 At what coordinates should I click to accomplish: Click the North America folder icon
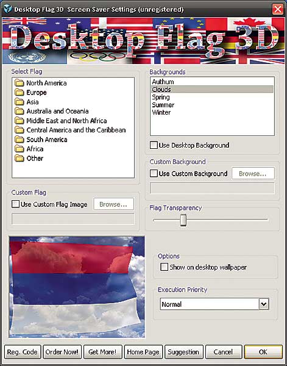point(19,83)
